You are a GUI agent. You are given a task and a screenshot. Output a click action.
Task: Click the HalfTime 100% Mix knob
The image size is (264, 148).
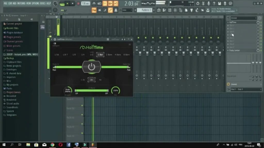coord(115,91)
